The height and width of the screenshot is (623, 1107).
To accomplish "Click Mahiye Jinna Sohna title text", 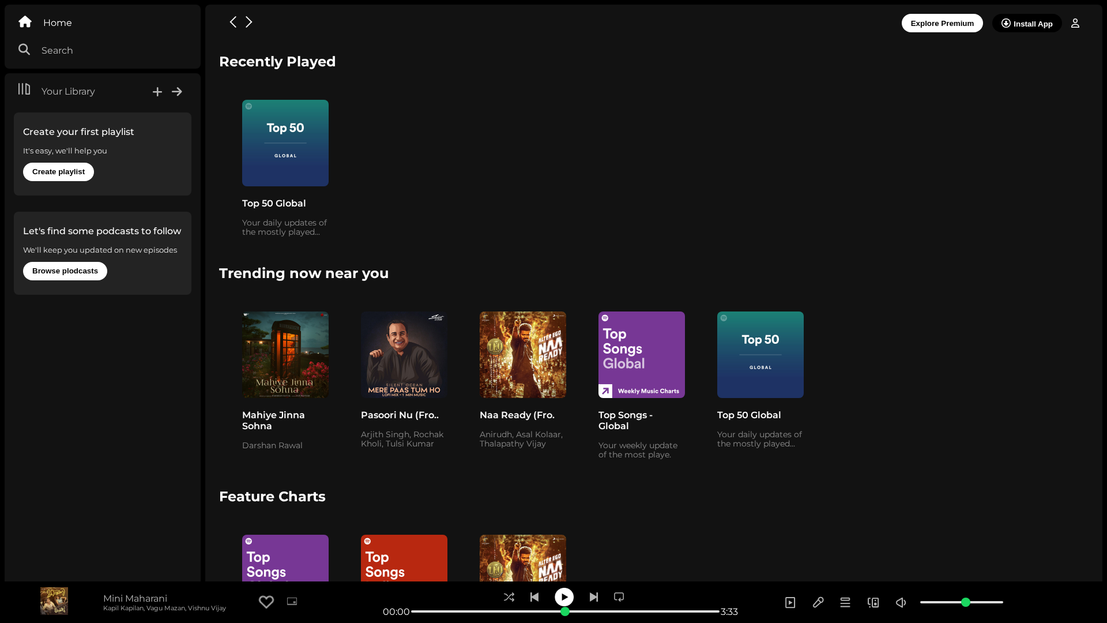I will pos(273,421).
